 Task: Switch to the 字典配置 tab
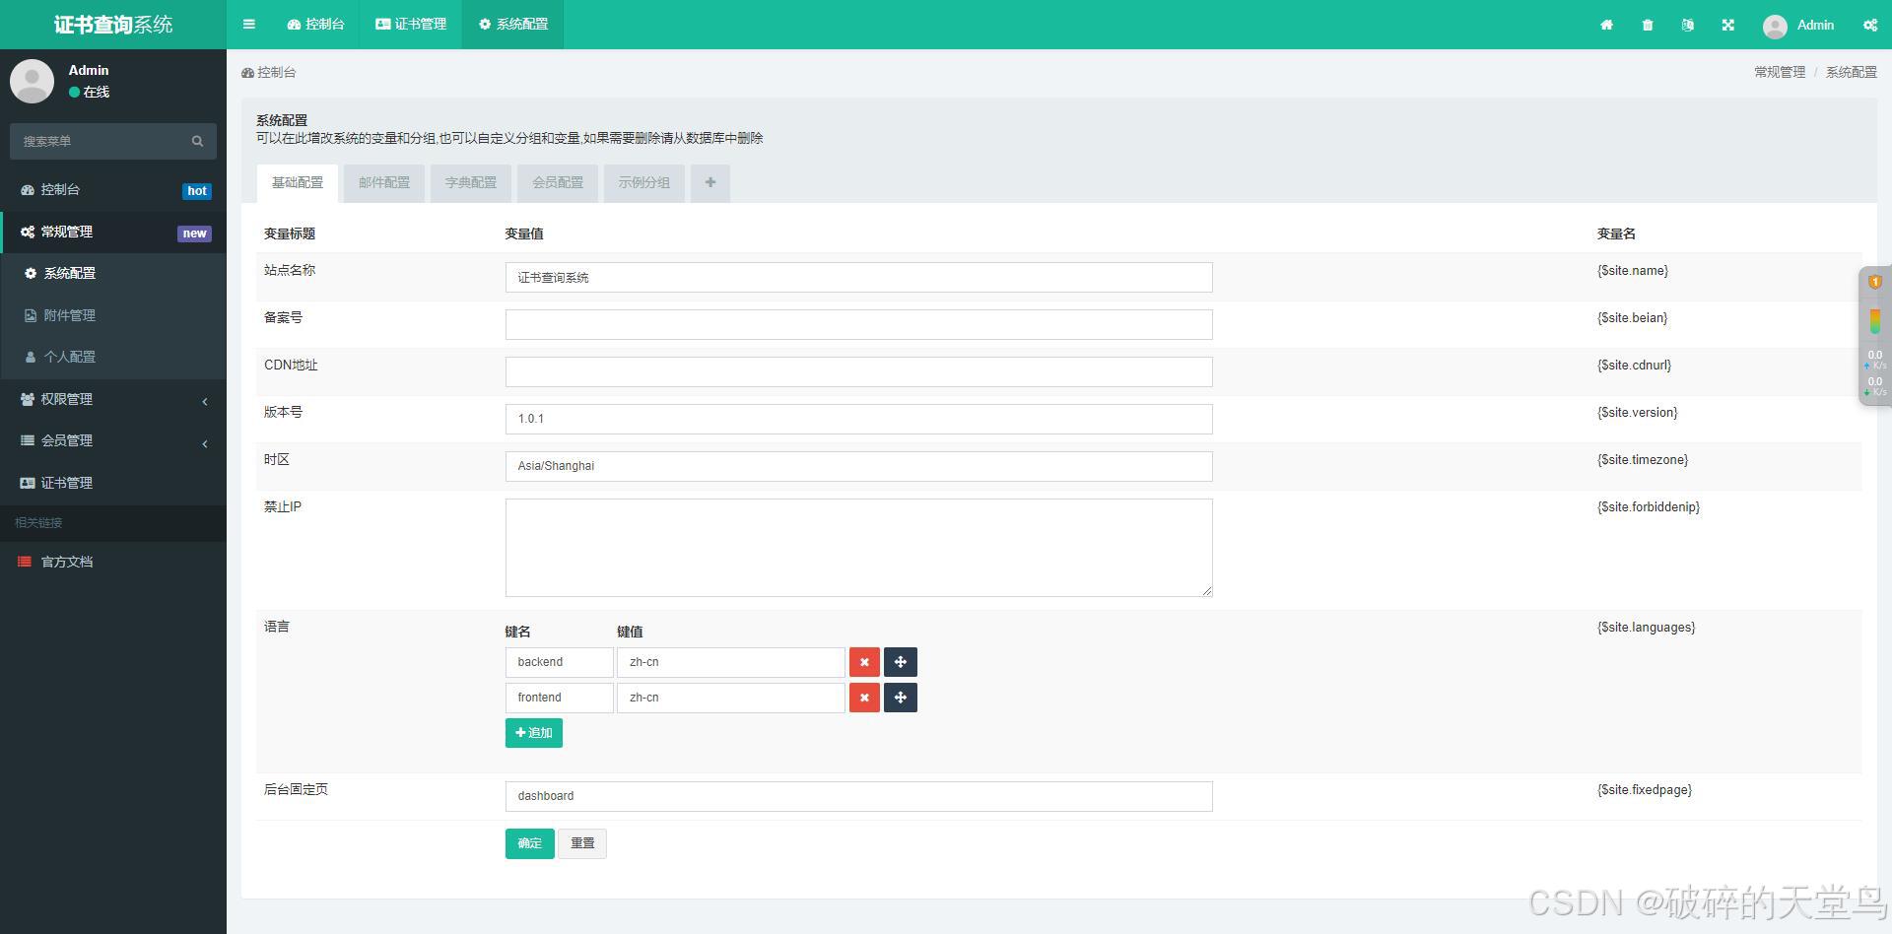(471, 183)
